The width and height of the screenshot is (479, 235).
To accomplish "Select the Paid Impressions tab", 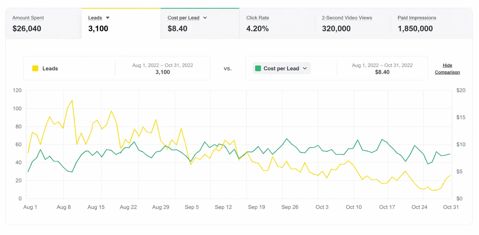I will [431, 24].
